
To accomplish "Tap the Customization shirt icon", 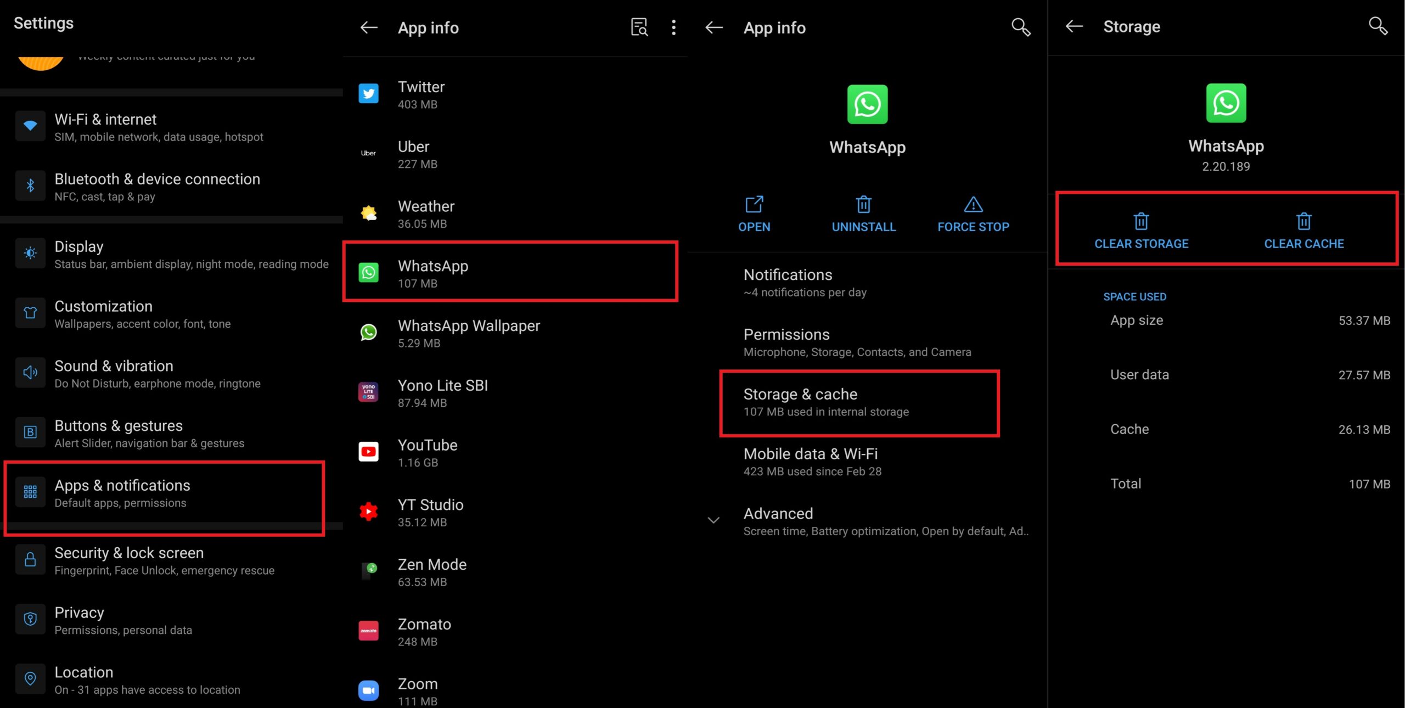I will [30, 313].
